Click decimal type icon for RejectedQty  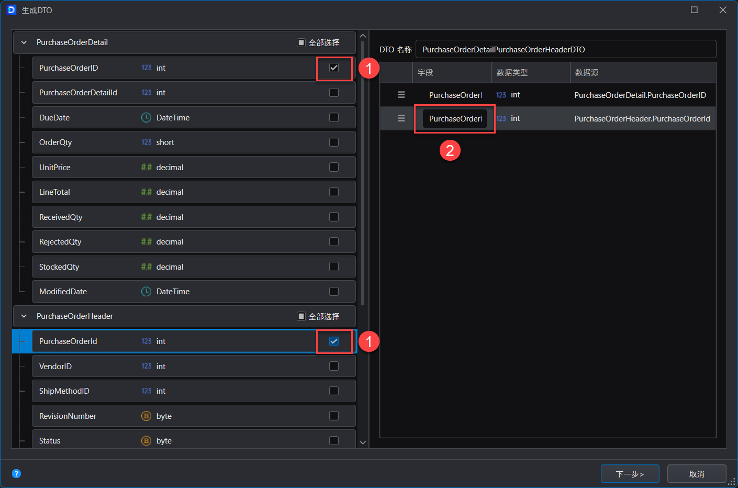[147, 242]
